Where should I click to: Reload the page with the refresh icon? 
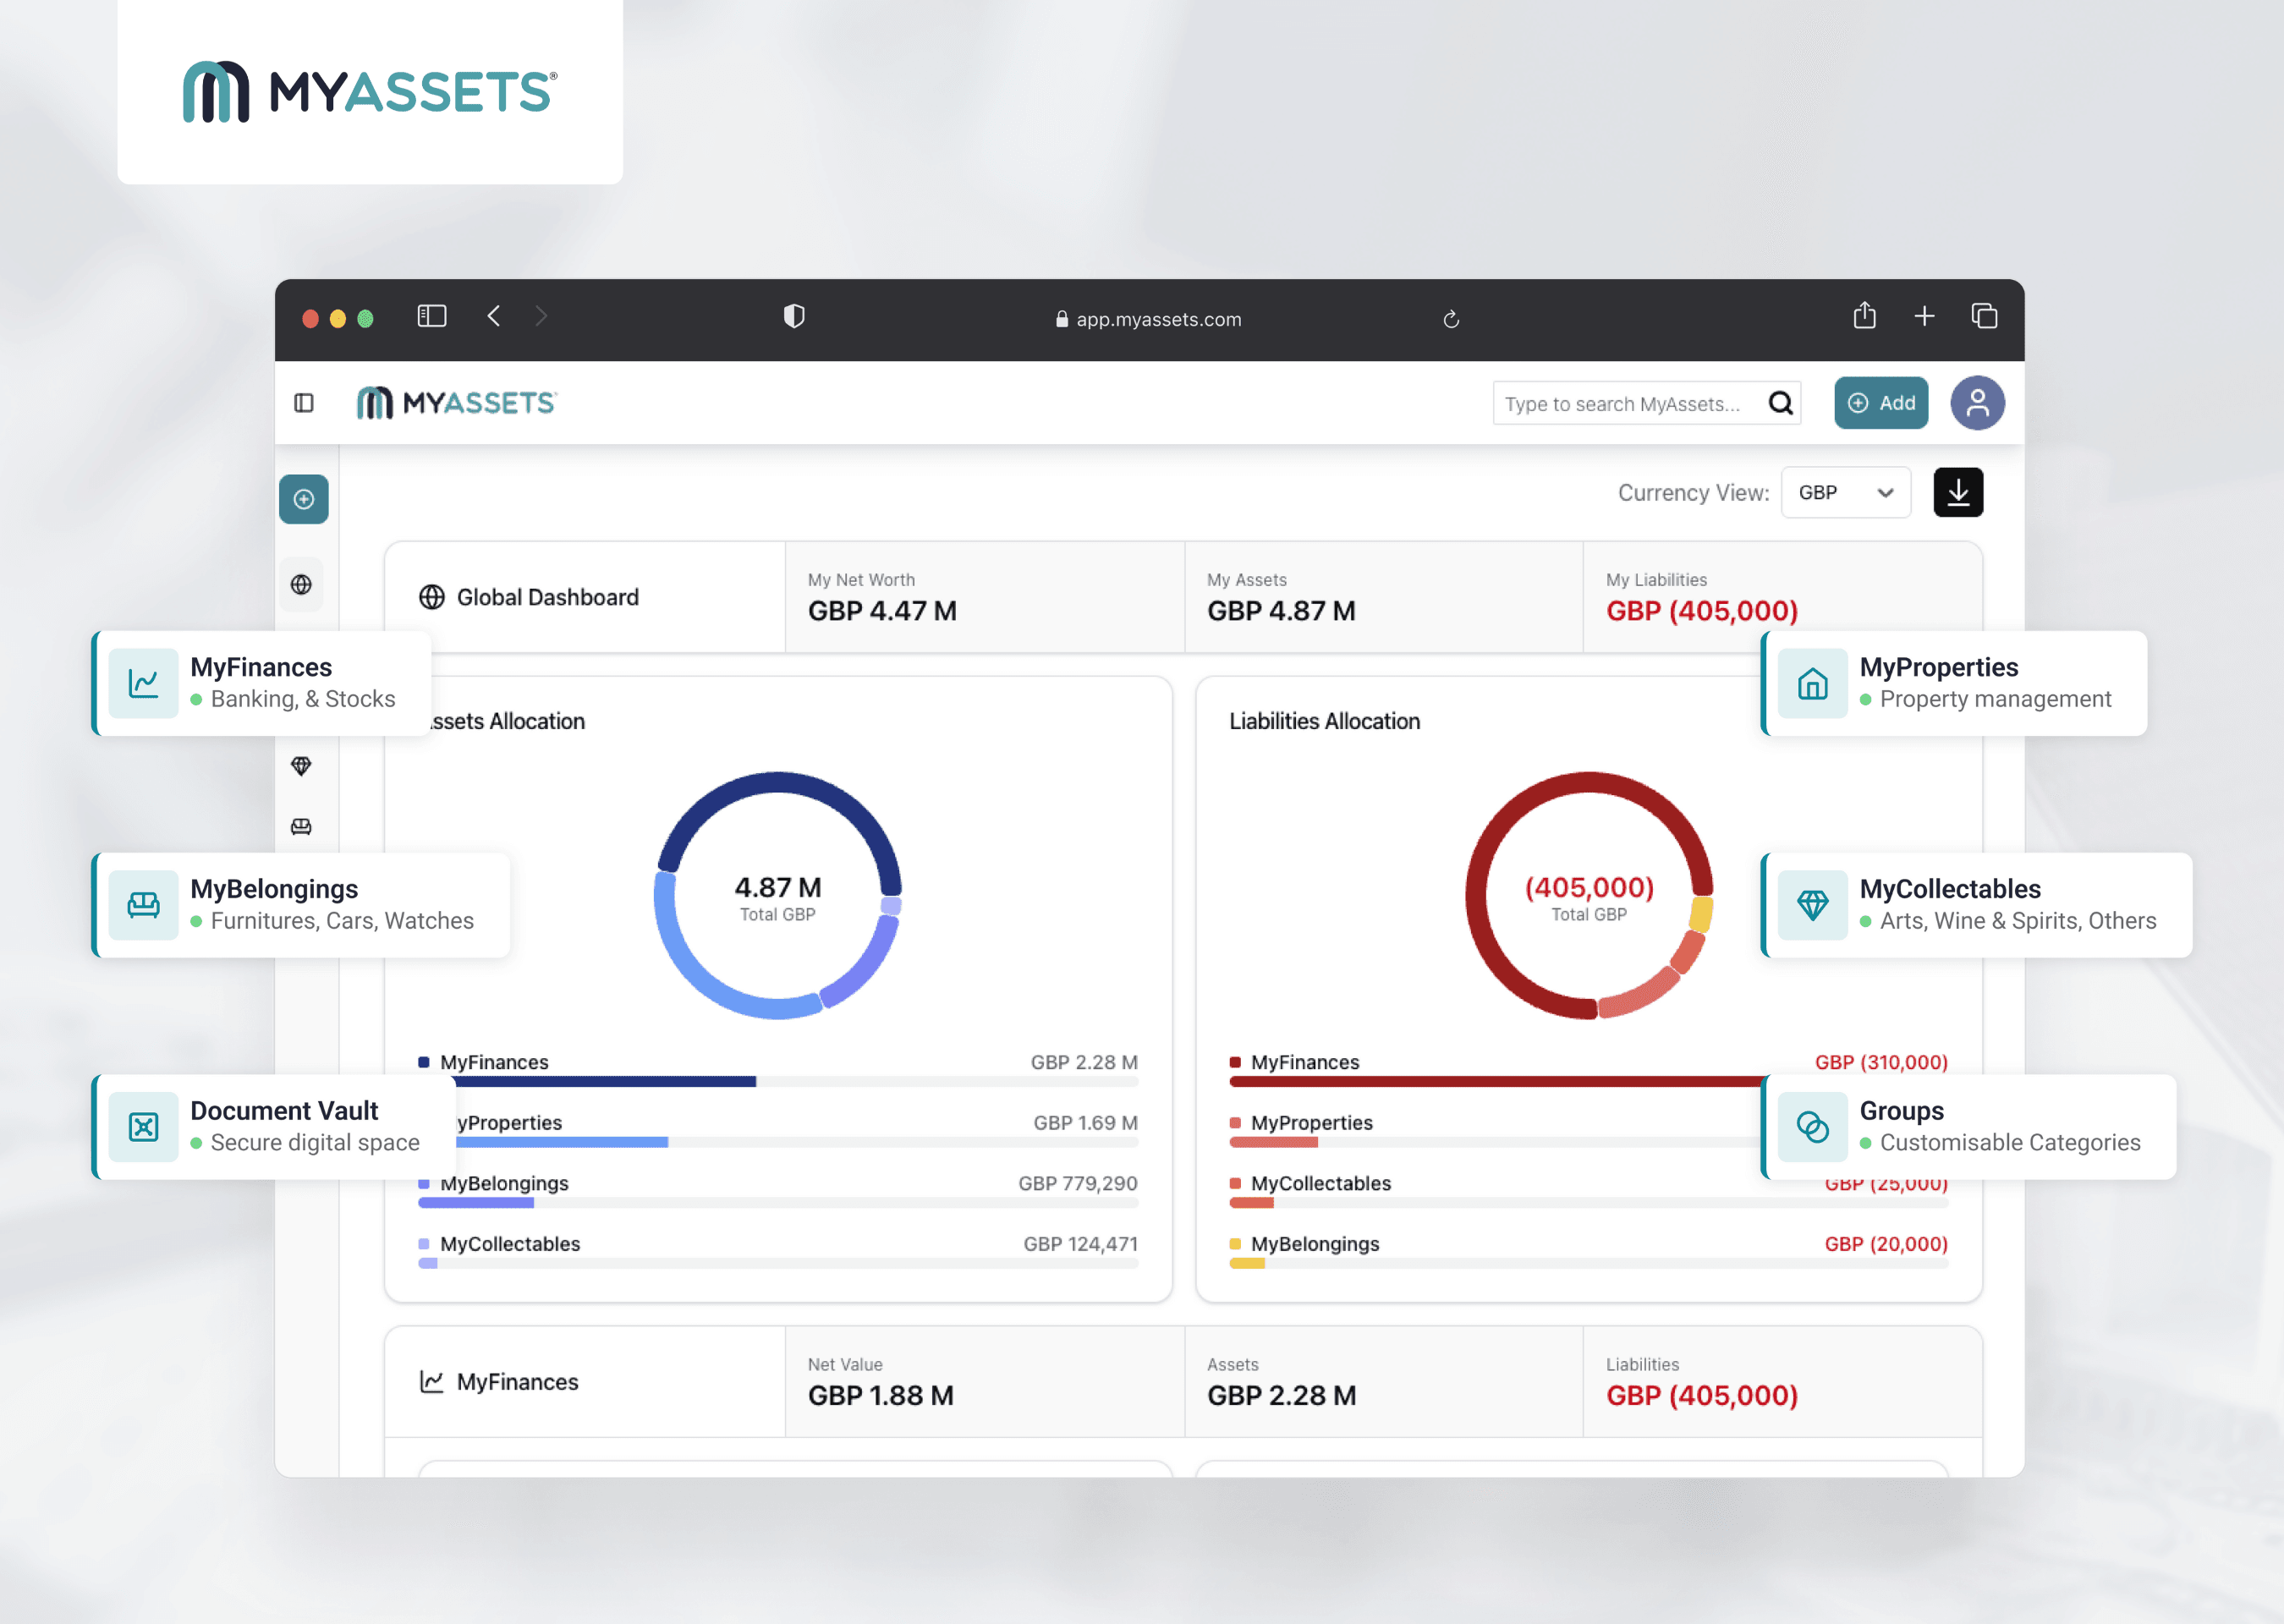[1451, 319]
